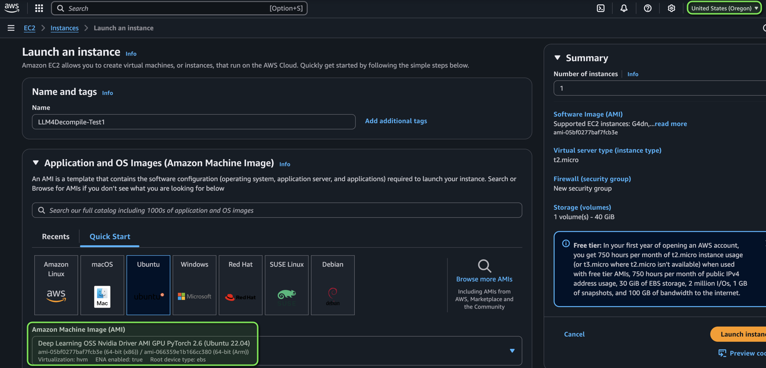
Task: Click the Cancel button
Action: click(574, 334)
